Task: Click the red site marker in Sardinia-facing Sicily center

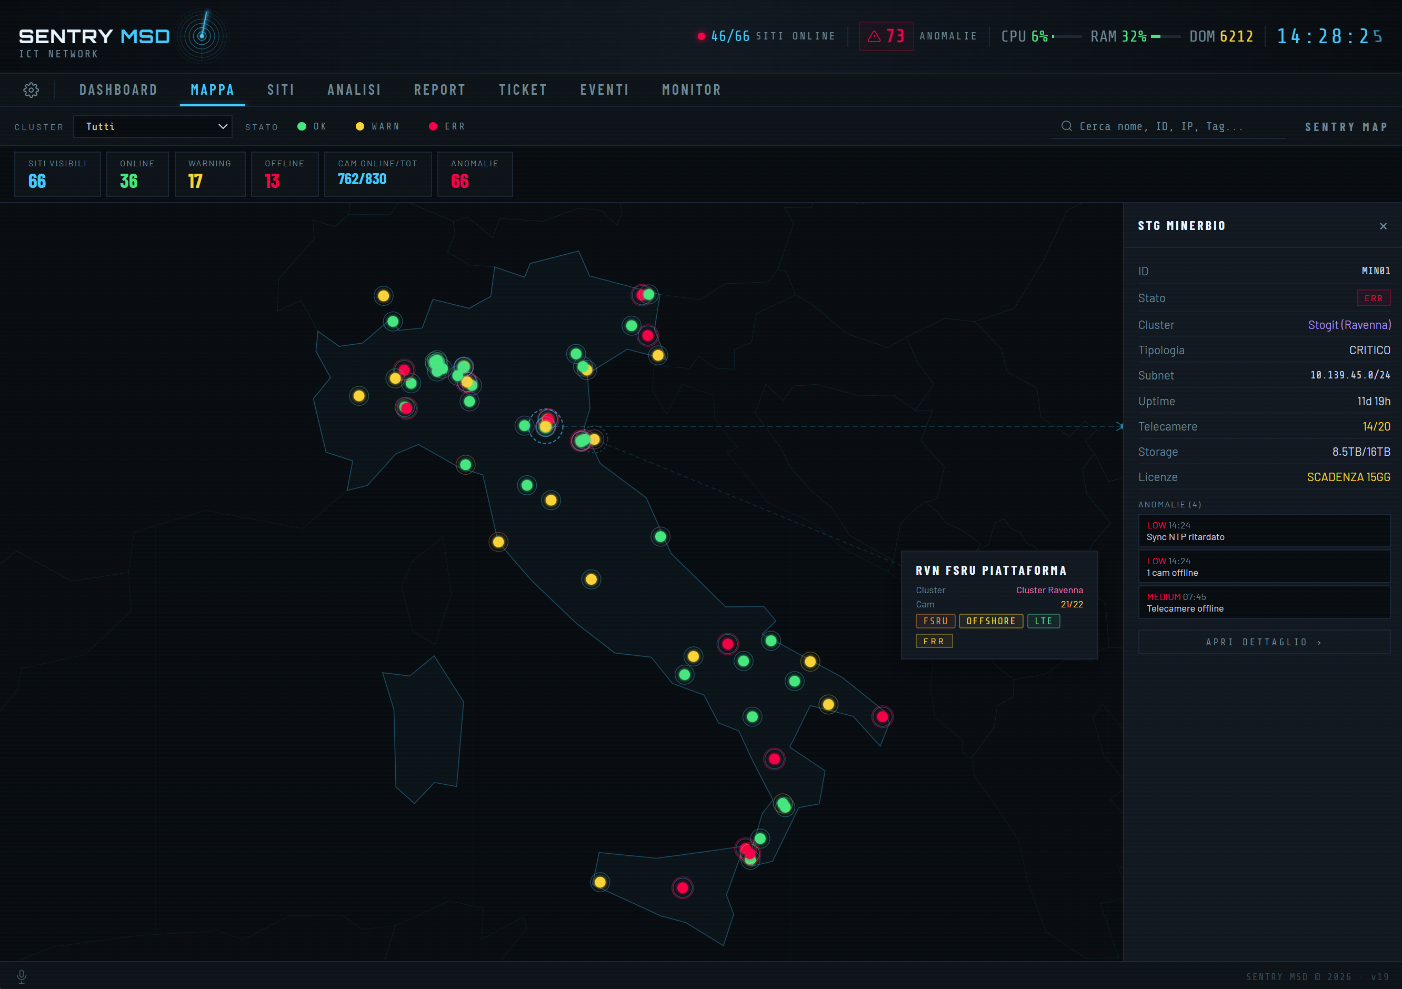Action: (683, 887)
